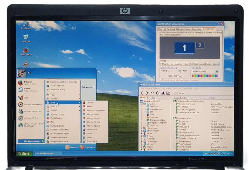
Task: Expand the Motherboard tree node
Action: pos(141,128)
